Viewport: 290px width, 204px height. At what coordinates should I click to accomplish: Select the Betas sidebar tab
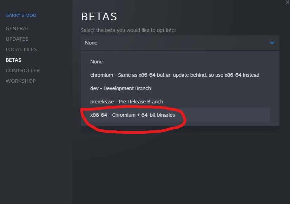(x=14, y=60)
